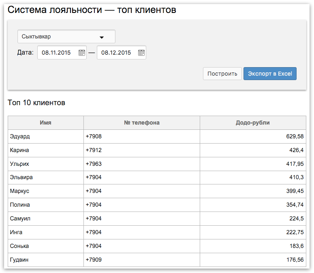
Task: Click the Экспорт в Excel button
Action: 270,74
